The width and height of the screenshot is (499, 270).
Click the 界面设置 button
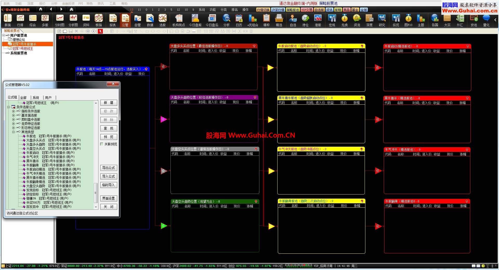[x=109, y=199]
